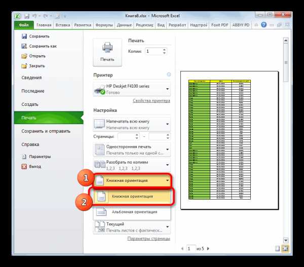
Task: Switch to the Данные ribbon tab
Action: click(124, 25)
